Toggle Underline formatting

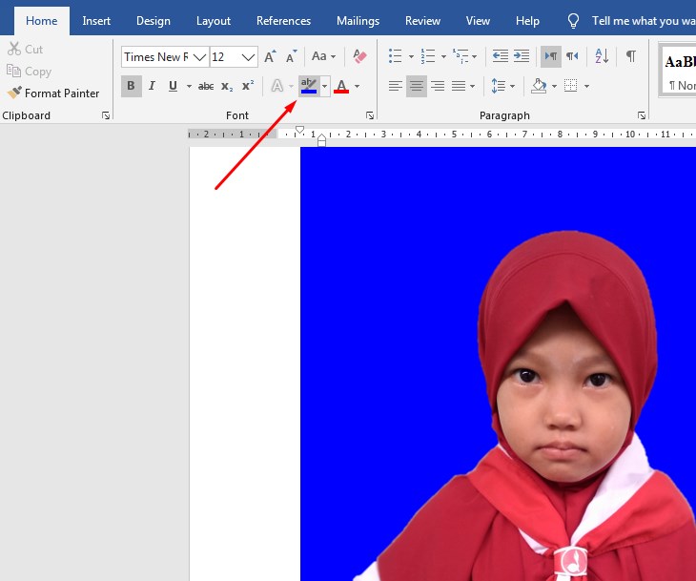pos(173,86)
